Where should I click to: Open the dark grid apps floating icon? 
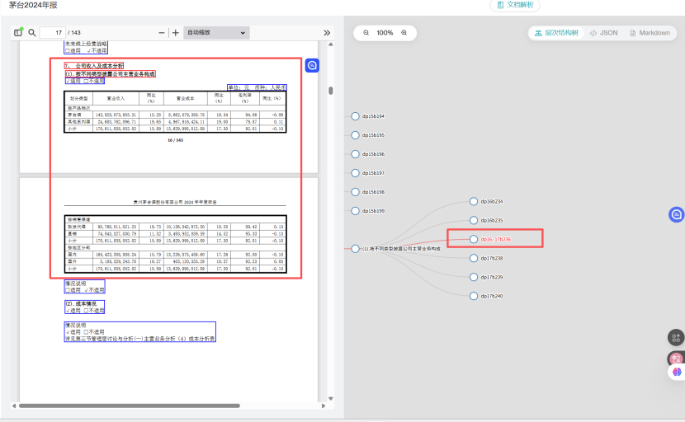pyautogui.click(x=676, y=337)
